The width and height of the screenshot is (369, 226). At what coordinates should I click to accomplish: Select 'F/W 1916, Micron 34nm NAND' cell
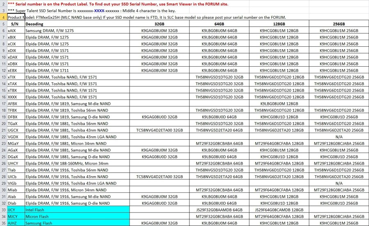click(x=77, y=190)
